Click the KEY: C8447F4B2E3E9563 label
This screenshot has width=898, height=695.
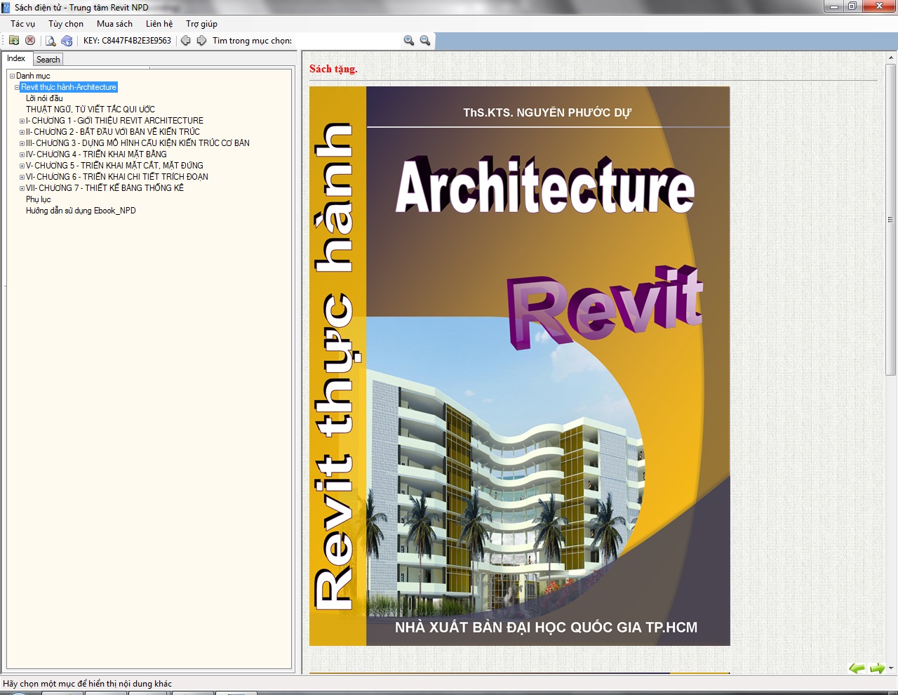pos(127,41)
